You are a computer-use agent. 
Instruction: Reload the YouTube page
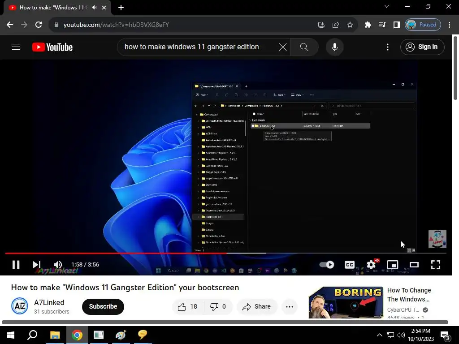point(39,25)
